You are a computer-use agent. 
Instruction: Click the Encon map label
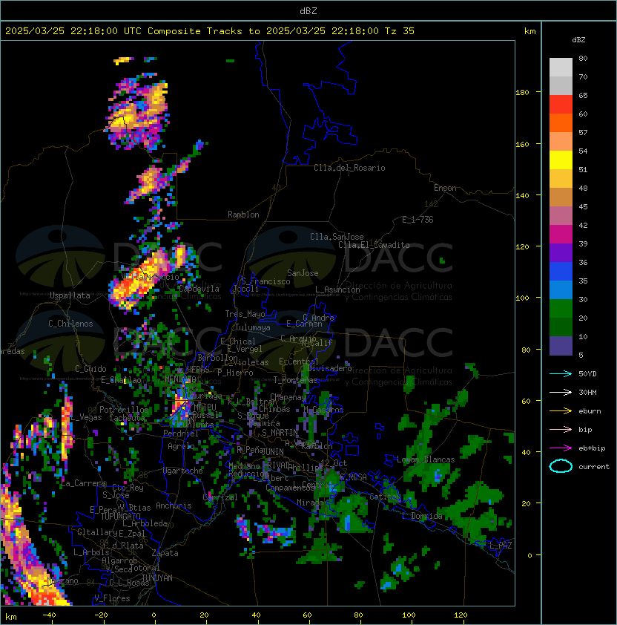(445, 188)
